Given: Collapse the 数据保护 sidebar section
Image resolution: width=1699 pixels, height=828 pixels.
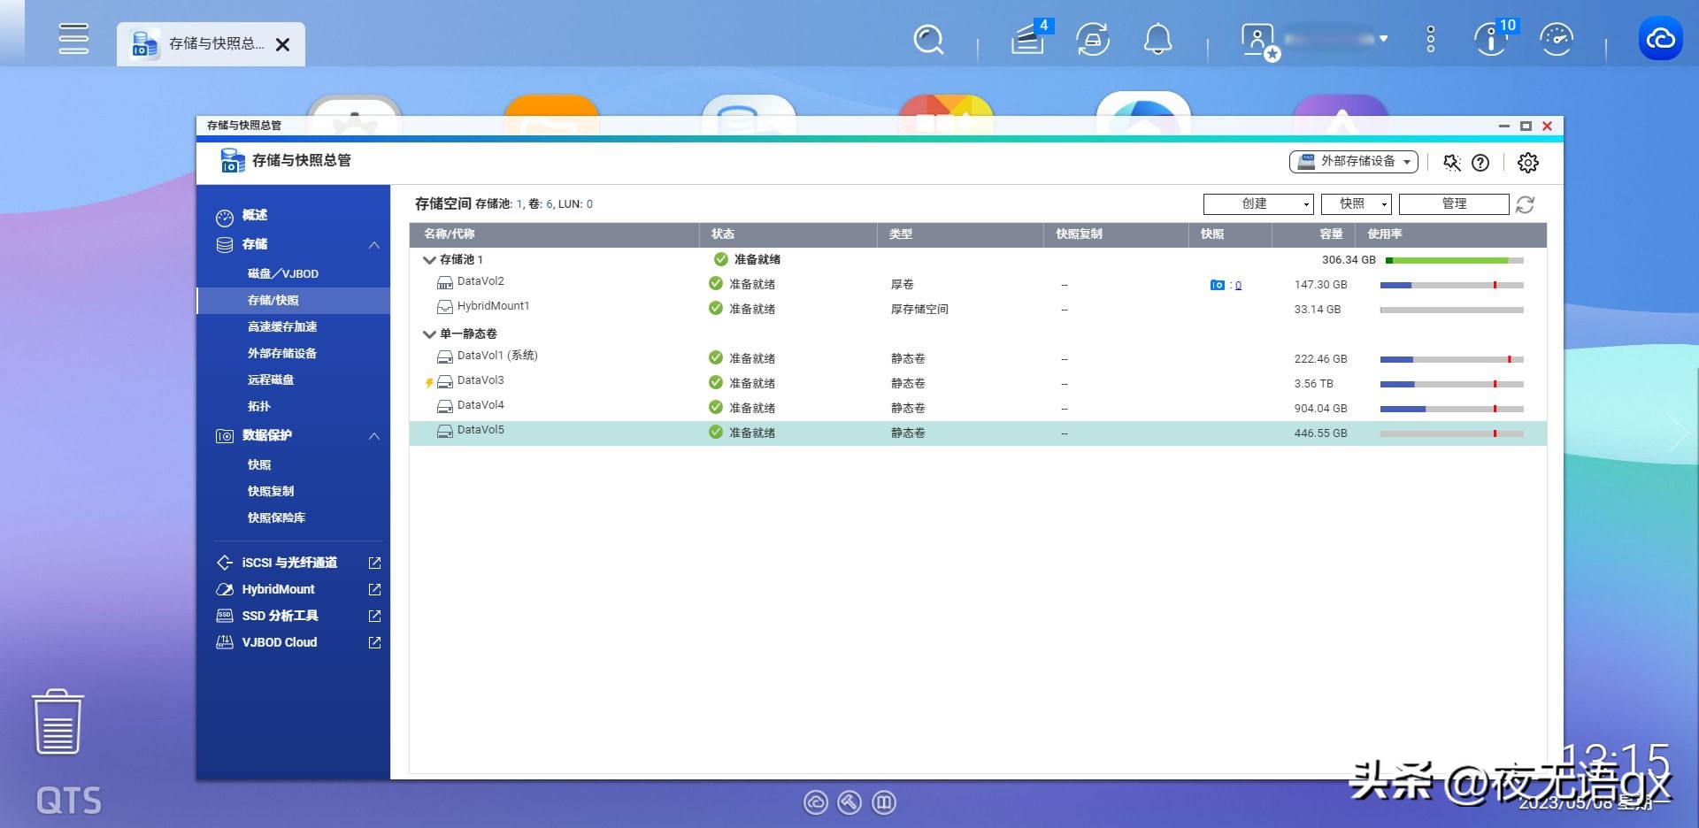Looking at the screenshot, I should pyautogui.click(x=374, y=436).
